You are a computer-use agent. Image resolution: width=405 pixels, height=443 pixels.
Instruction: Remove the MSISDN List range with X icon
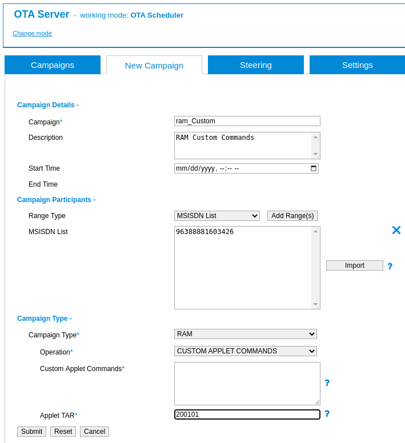tap(396, 230)
